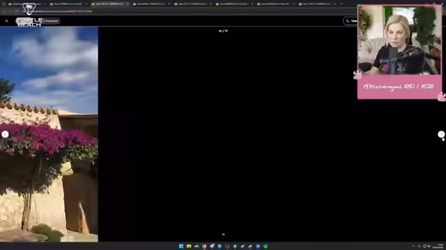Go to the previous gallery photo
Image resolution: width=446 pixels, height=250 pixels.
pos(5,134)
